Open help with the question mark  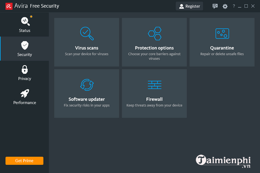(234, 6)
